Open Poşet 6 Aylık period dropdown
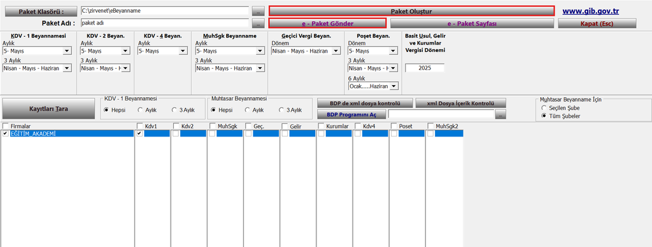Viewport: 652px width, 247px height. tap(393, 86)
